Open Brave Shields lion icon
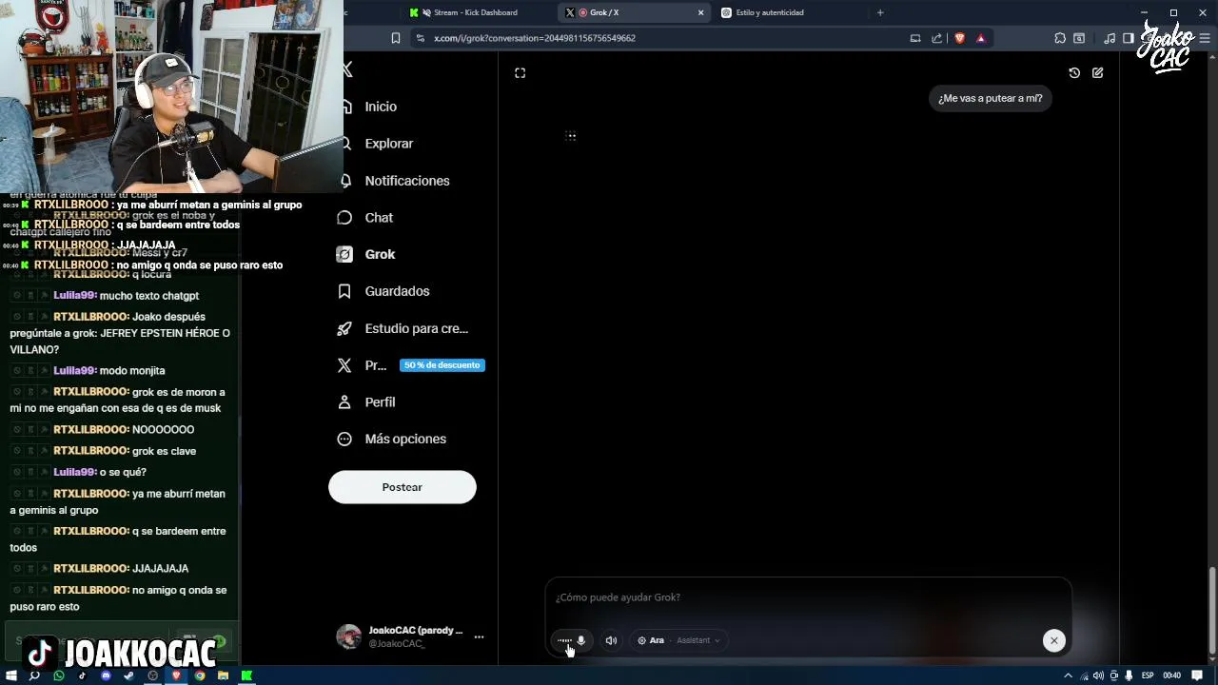 959,38
